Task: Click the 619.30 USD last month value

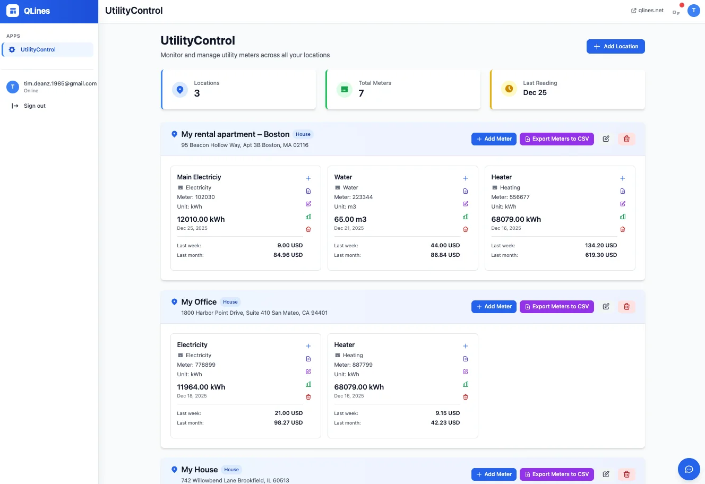Action: tap(601, 255)
